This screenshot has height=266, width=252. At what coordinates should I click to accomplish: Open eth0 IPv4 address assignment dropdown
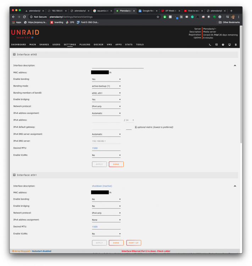click(x=106, y=113)
